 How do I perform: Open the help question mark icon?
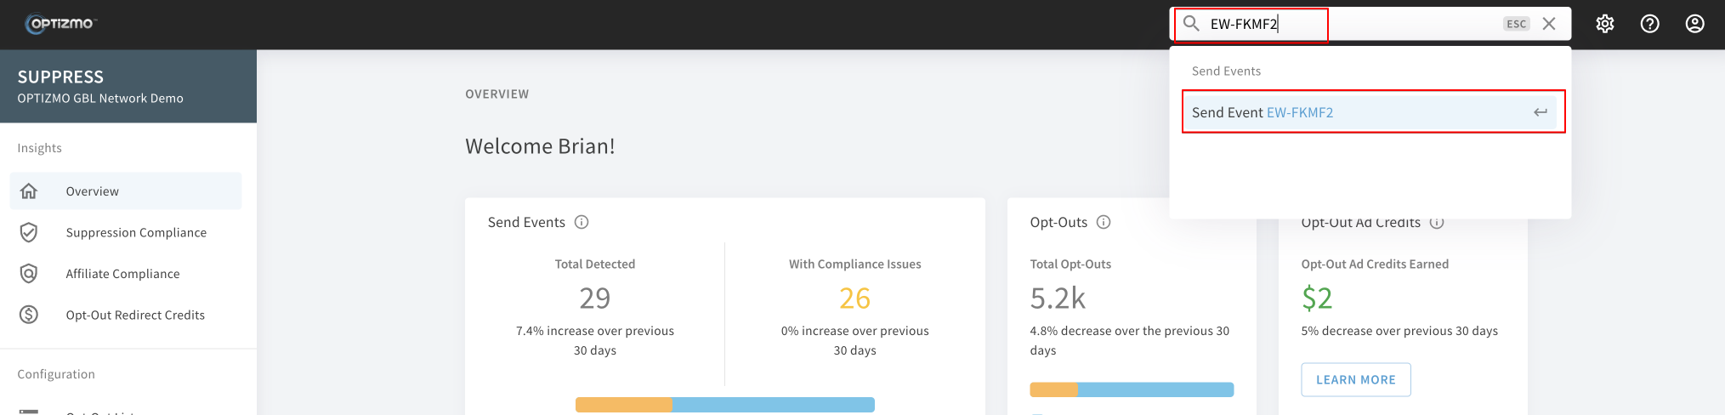(1650, 24)
